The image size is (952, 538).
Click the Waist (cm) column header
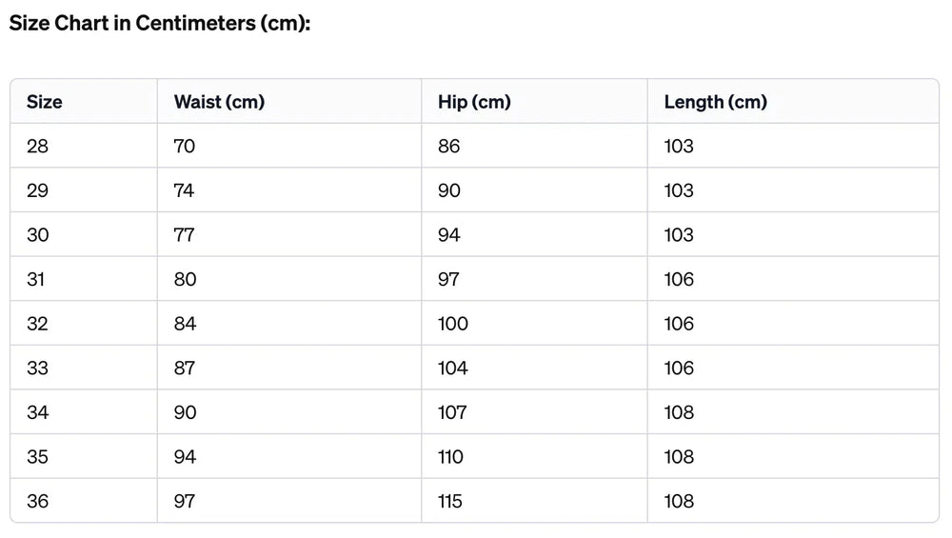[x=219, y=102]
